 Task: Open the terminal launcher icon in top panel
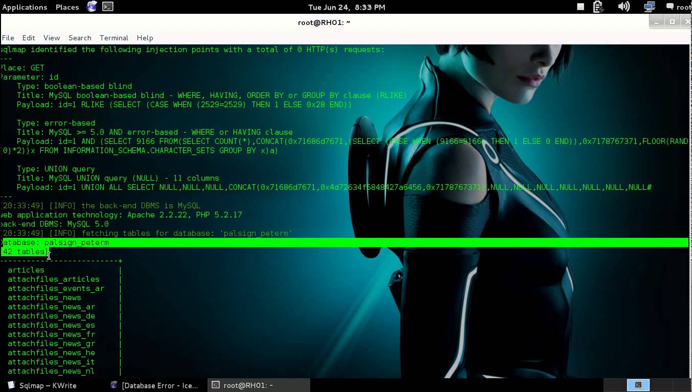[x=108, y=7]
